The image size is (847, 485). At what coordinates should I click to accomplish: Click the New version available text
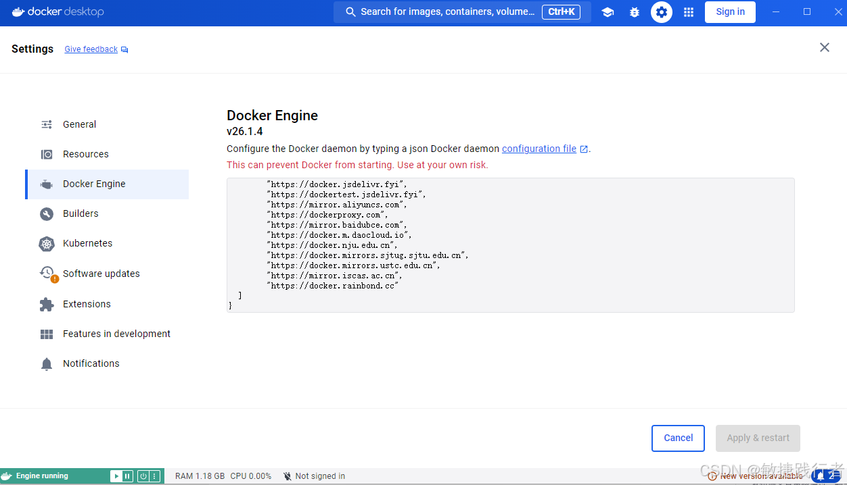coord(761,476)
